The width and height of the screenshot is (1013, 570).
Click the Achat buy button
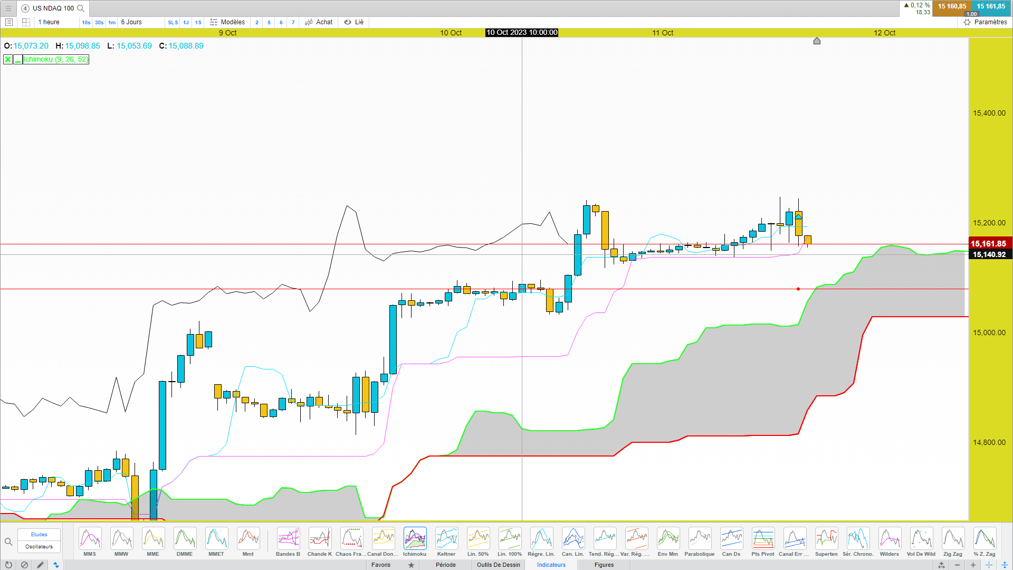[319, 22]
